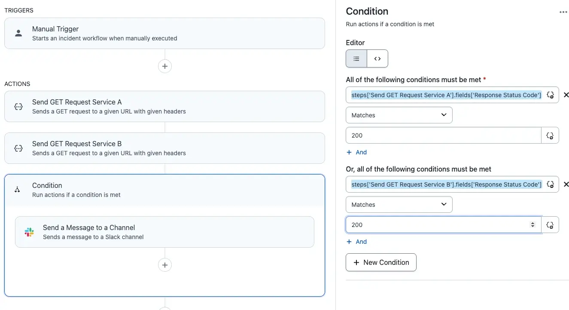Click the New Condition button

(381, 262)
